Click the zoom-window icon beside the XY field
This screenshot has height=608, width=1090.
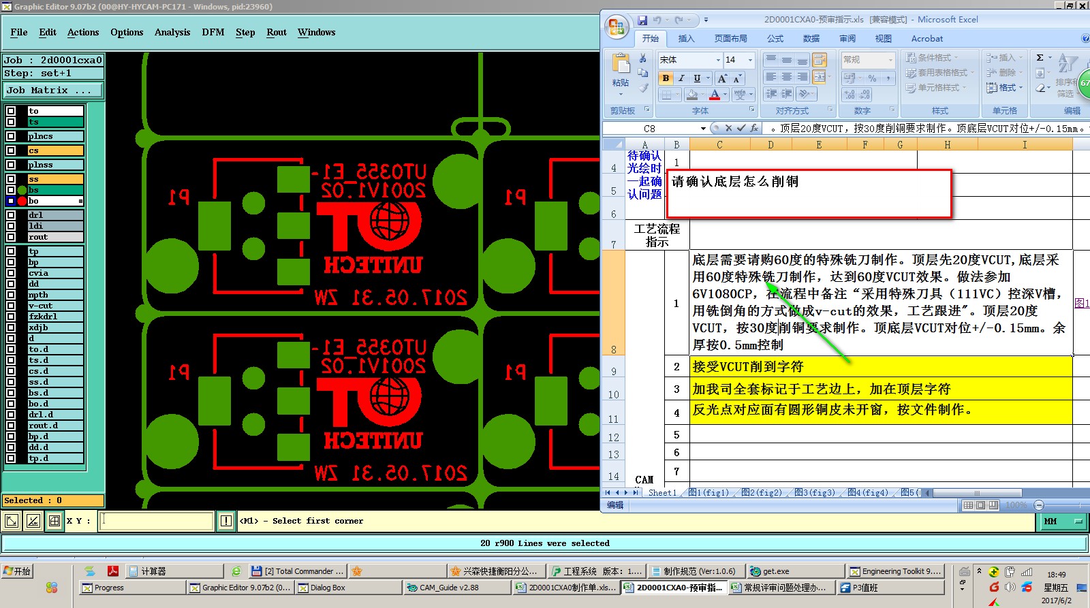pyautogui.click(x=12, y=522)
